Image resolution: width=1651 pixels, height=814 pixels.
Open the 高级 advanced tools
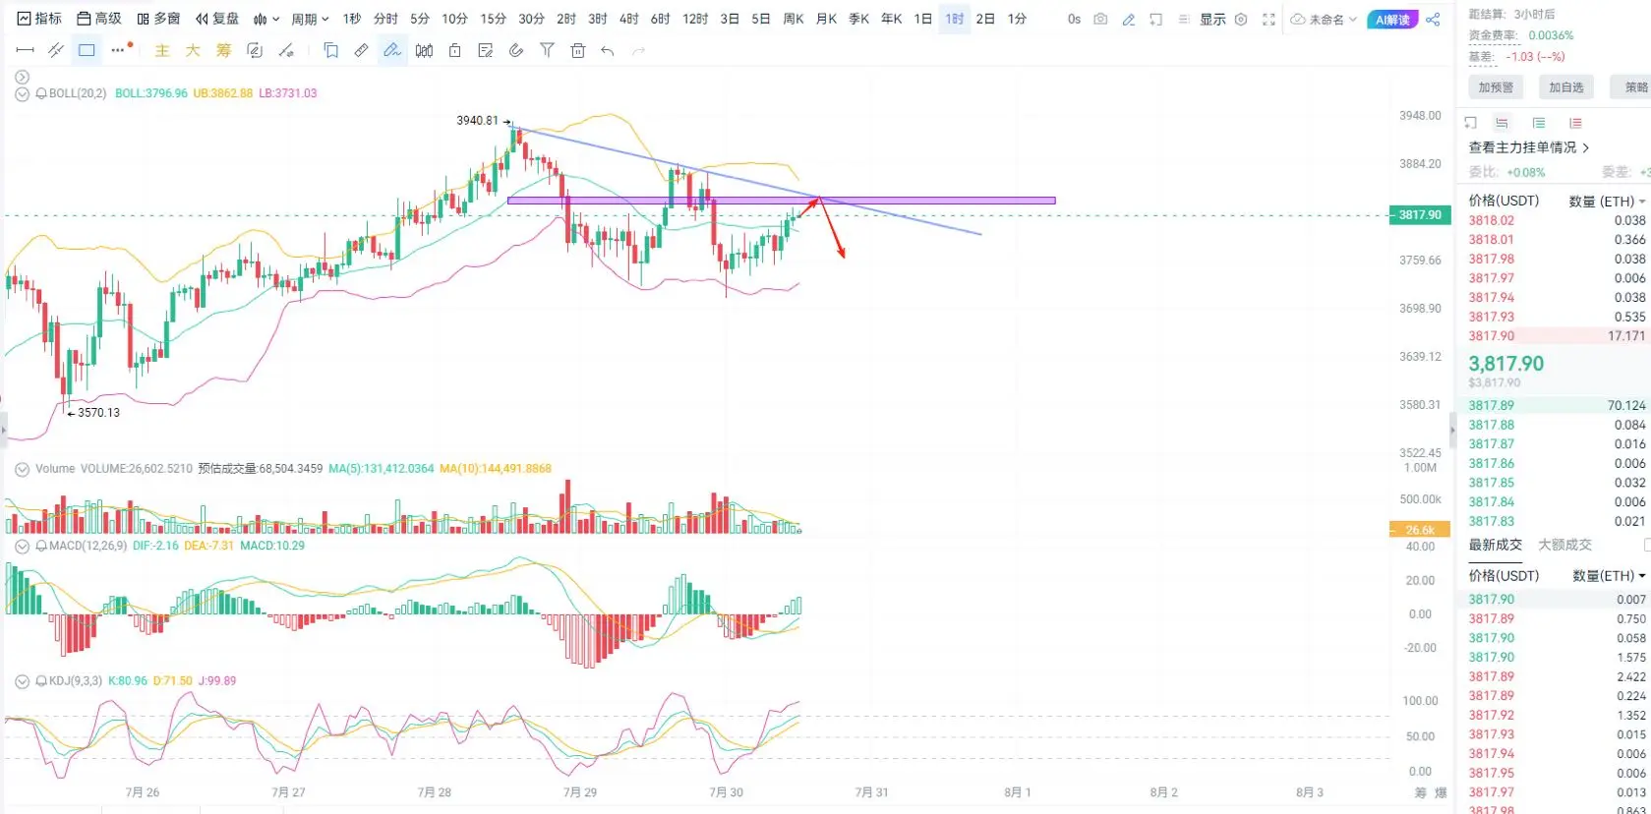[x=99, y=19]
